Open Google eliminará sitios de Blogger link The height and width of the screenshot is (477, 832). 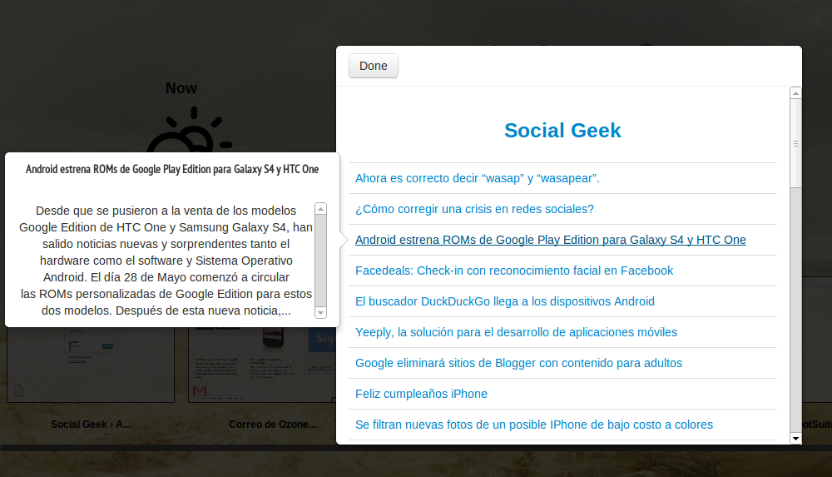click(518, 363)
